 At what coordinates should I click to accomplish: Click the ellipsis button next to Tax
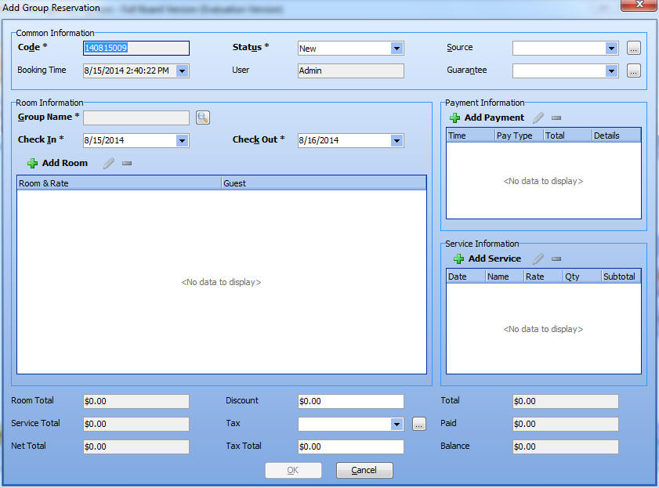pos(419,424)
